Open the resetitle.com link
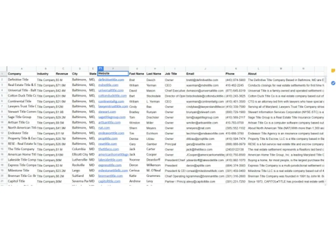The image size is (336, 252). point(108,144)
